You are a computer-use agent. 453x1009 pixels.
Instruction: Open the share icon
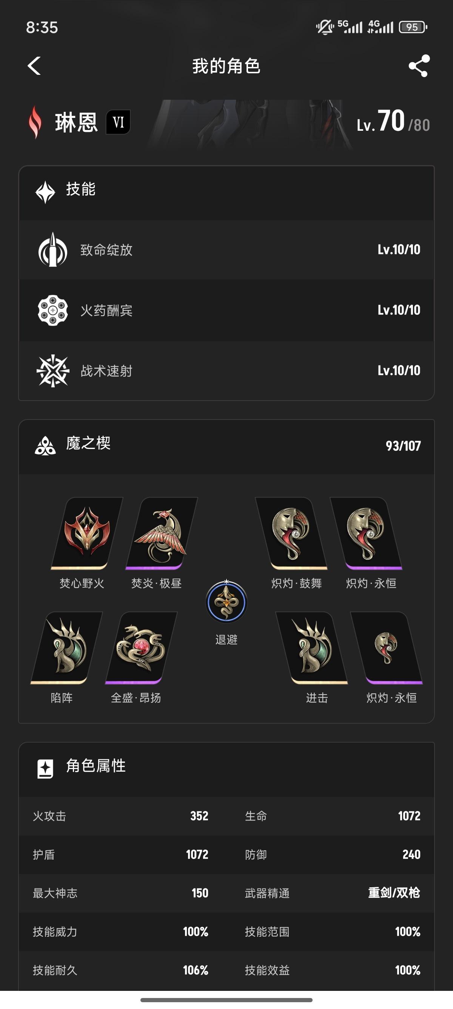click(419, 66)
